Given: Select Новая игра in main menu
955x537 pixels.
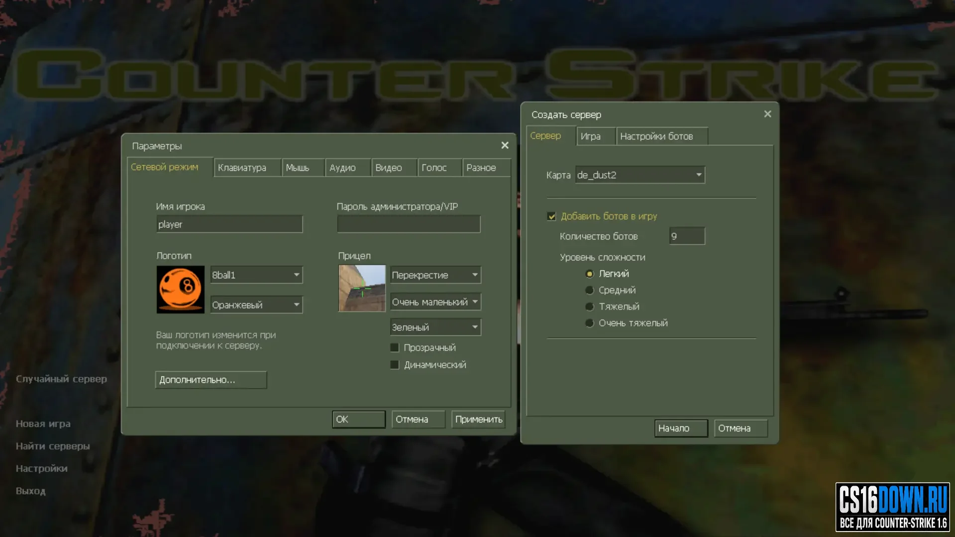Looking at the screenshot, I should [43, 424].
